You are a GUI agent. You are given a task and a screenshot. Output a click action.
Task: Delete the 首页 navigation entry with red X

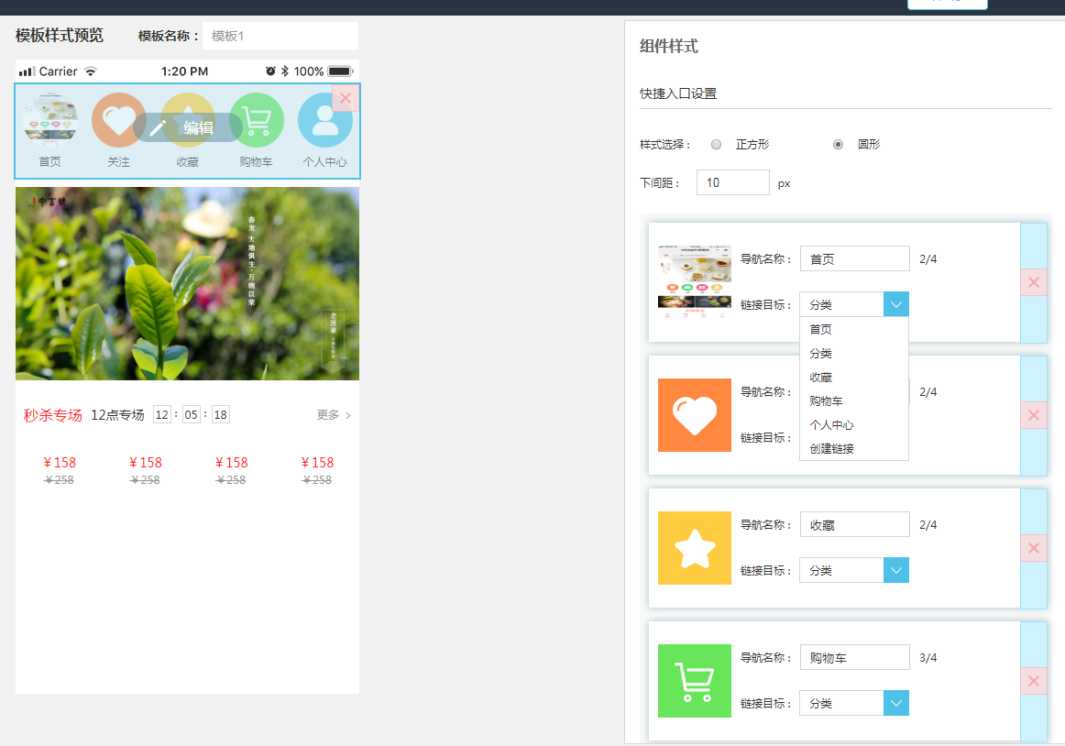pos(1033,282)
